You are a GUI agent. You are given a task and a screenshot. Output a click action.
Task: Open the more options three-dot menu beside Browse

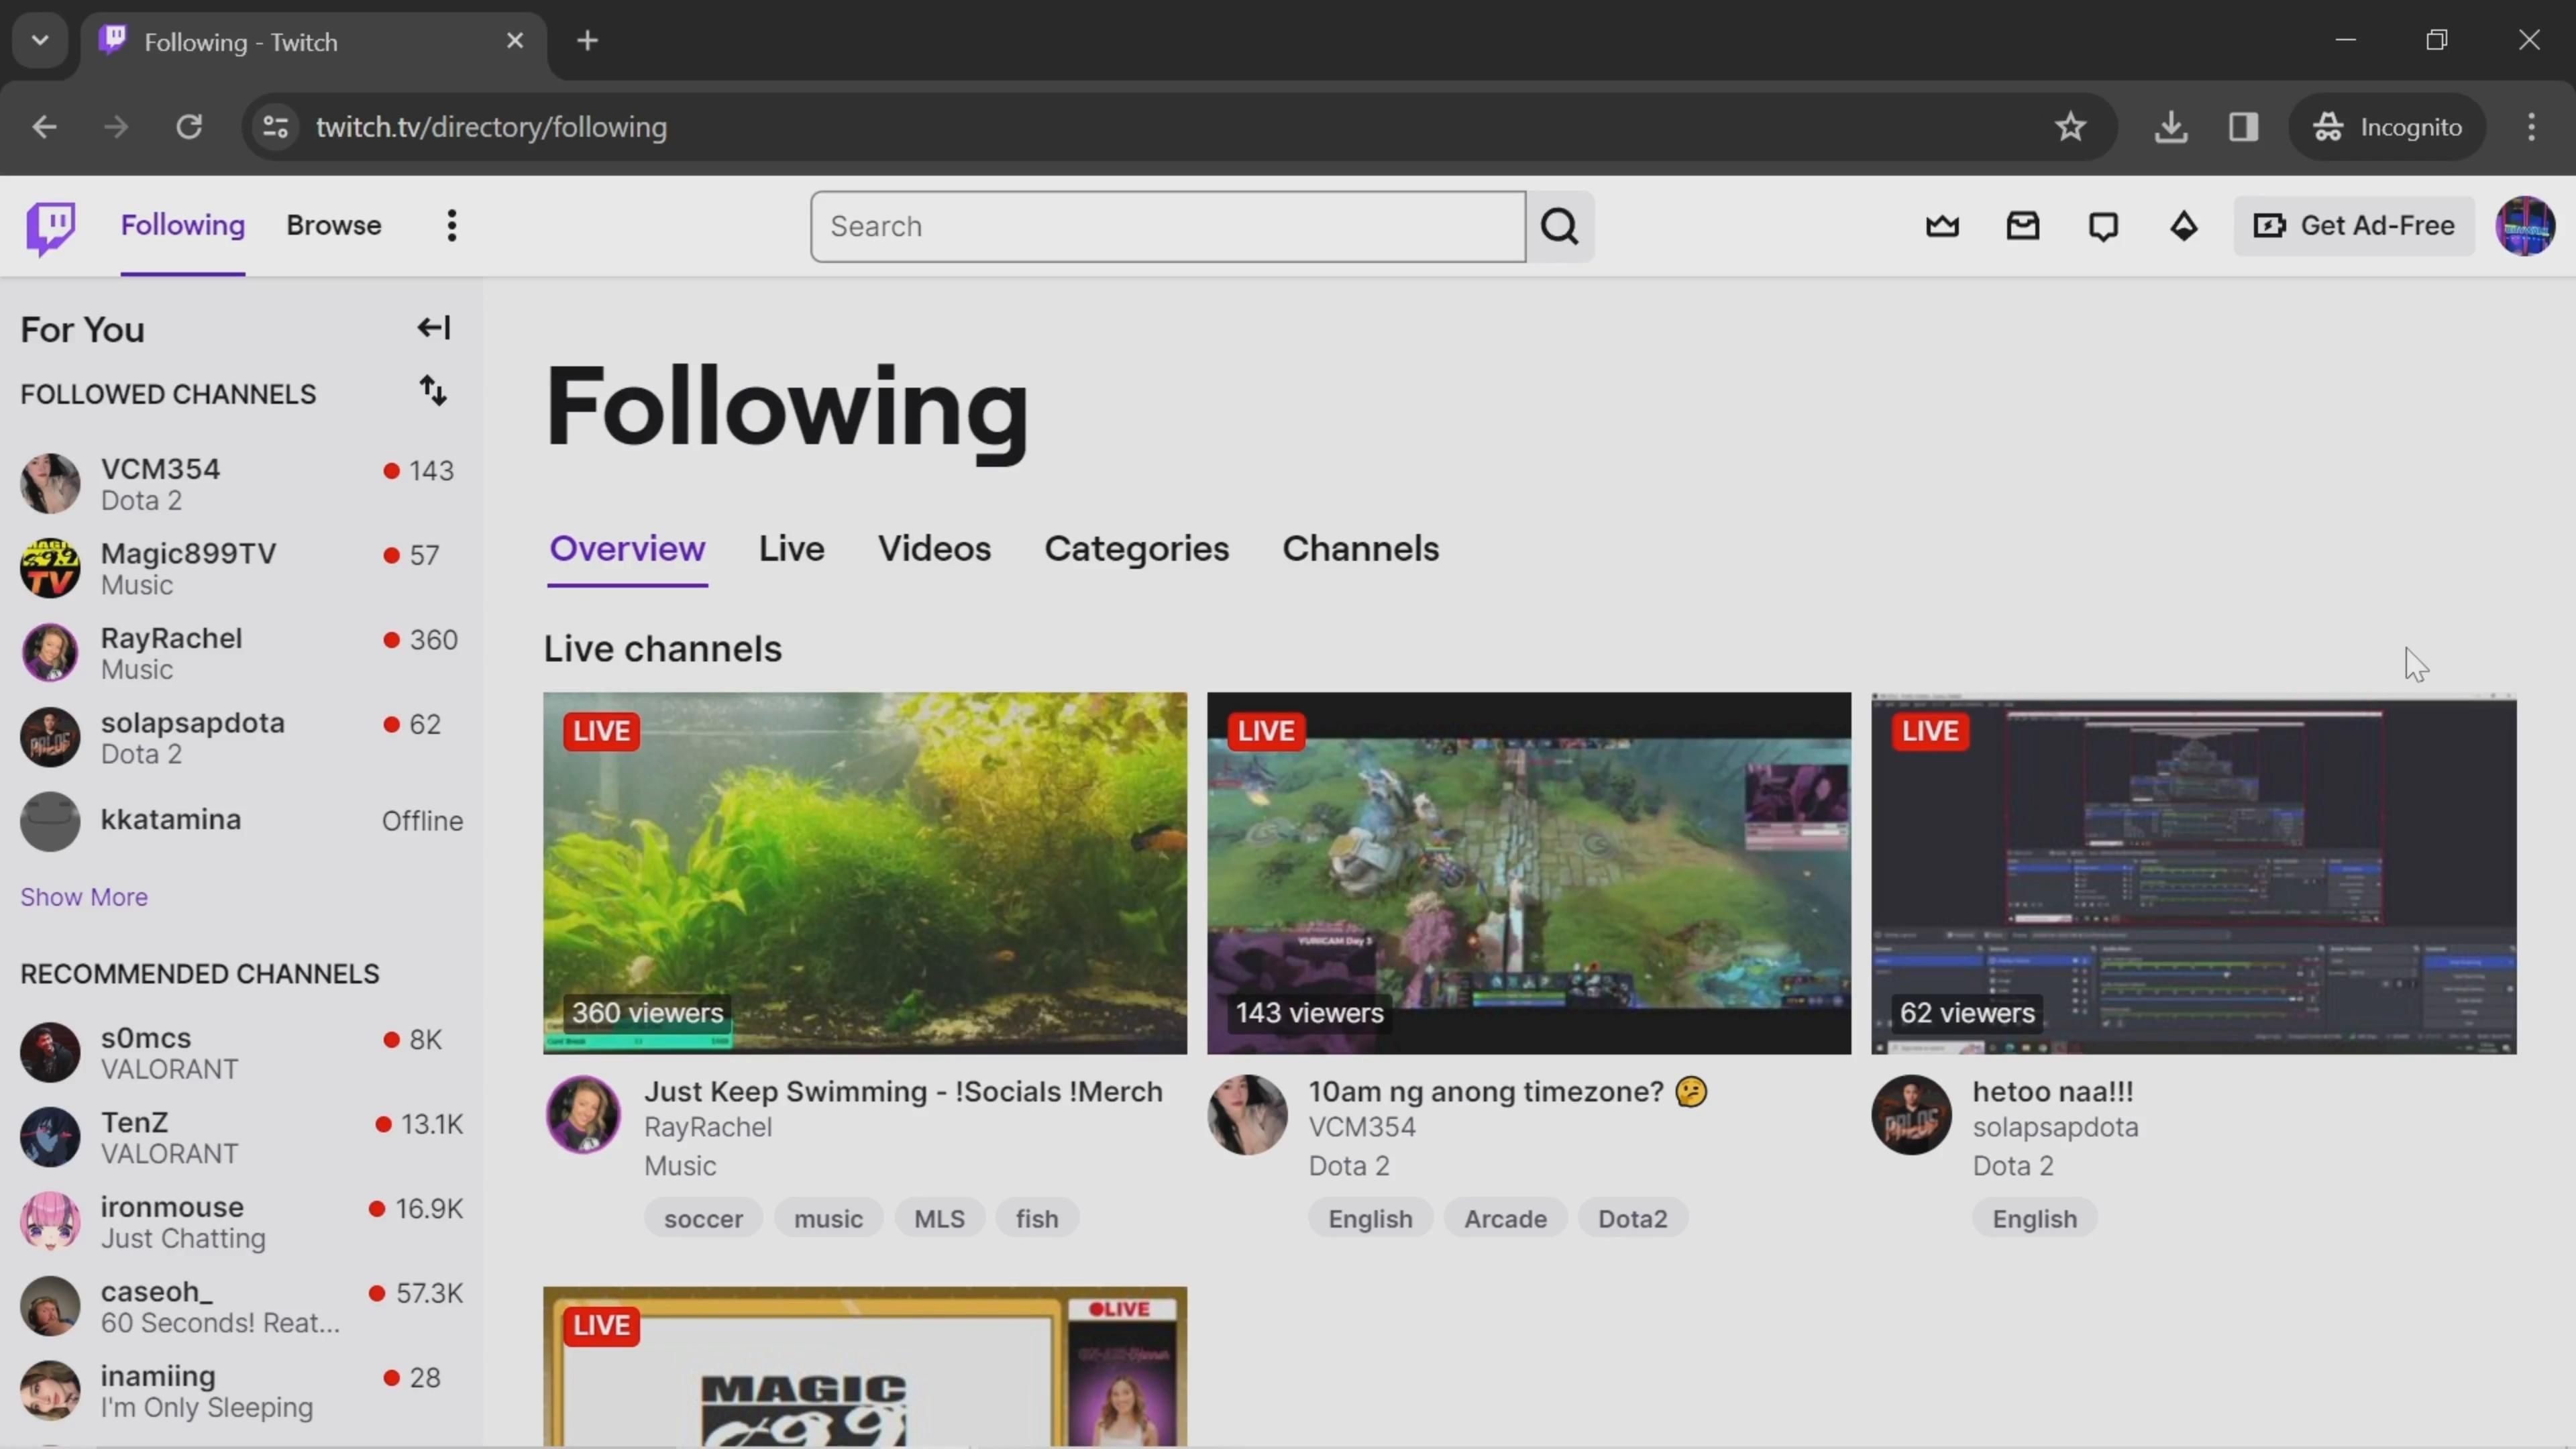click(x=452, y=226)
